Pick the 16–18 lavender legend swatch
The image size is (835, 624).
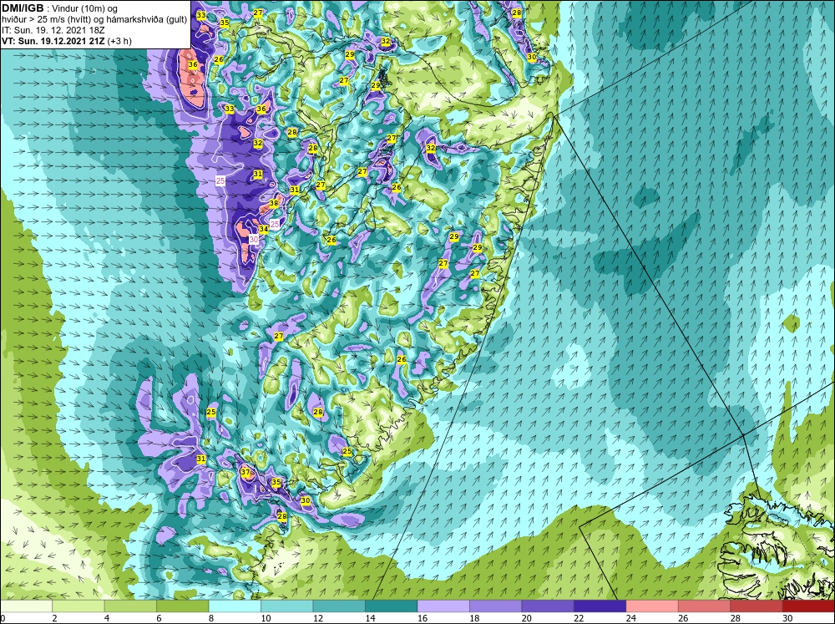(443, 606)
